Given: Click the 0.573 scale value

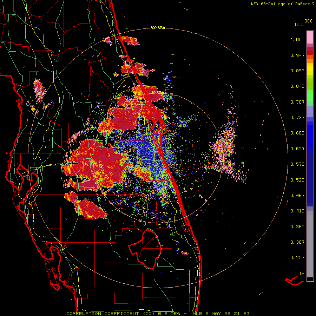Looking at the screenshot, I should 297,164.
